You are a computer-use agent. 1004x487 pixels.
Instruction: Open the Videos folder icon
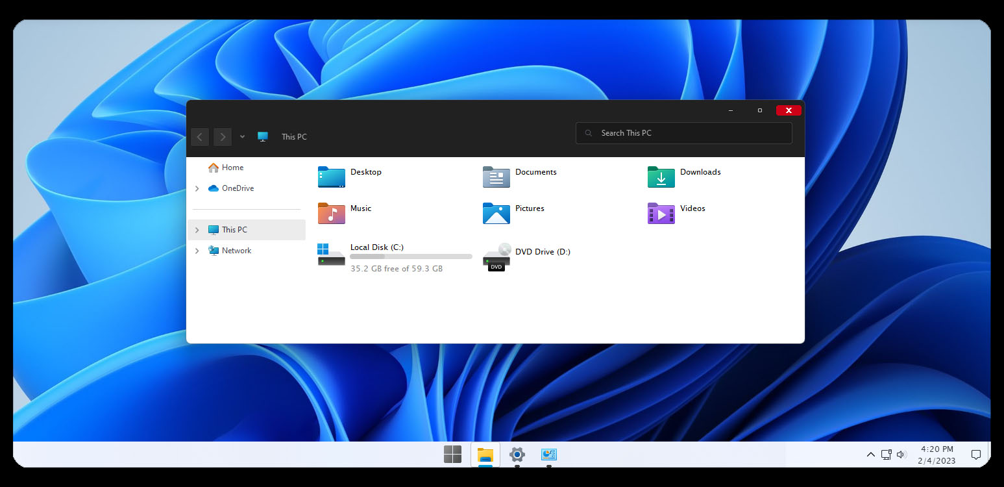(x=661, y=213)
